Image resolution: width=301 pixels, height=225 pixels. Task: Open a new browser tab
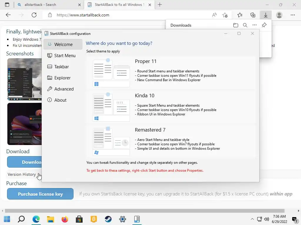click(x=160, y=5)
